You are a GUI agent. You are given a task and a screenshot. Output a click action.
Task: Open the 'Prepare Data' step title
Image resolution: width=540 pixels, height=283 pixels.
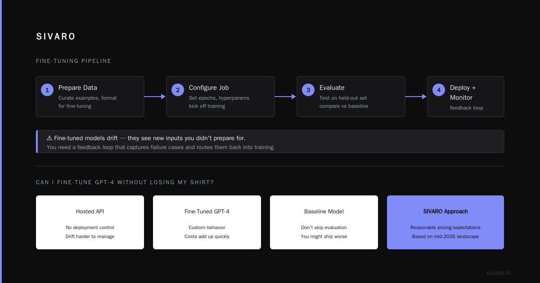point(78,88)
